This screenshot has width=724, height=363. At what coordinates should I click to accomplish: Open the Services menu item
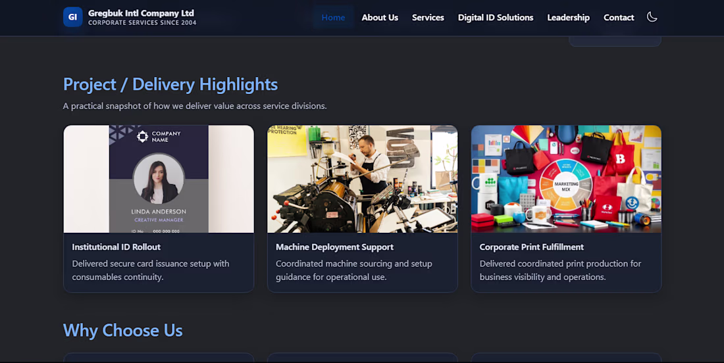coord(428,18)
